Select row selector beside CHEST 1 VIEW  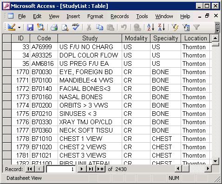tap(7, 139)
